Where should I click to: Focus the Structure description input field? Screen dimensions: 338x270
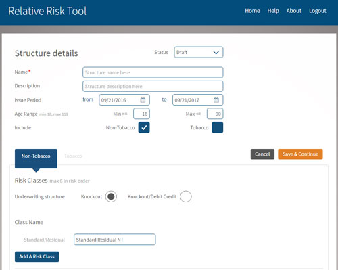click(x=153, y=86)
